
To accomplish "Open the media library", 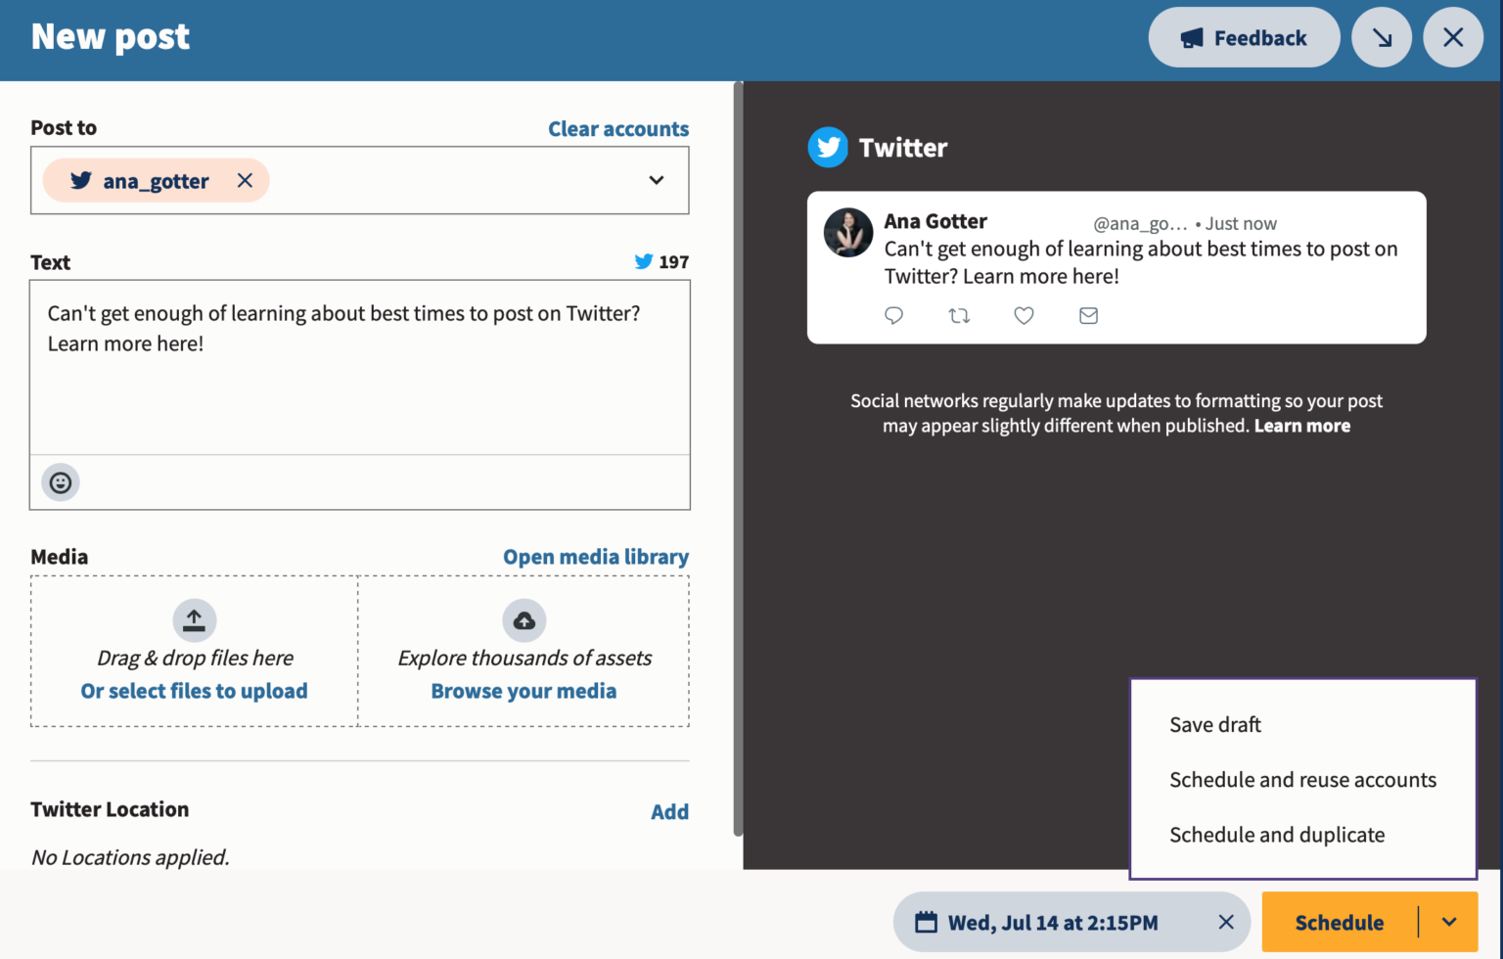I will point(596,556).
